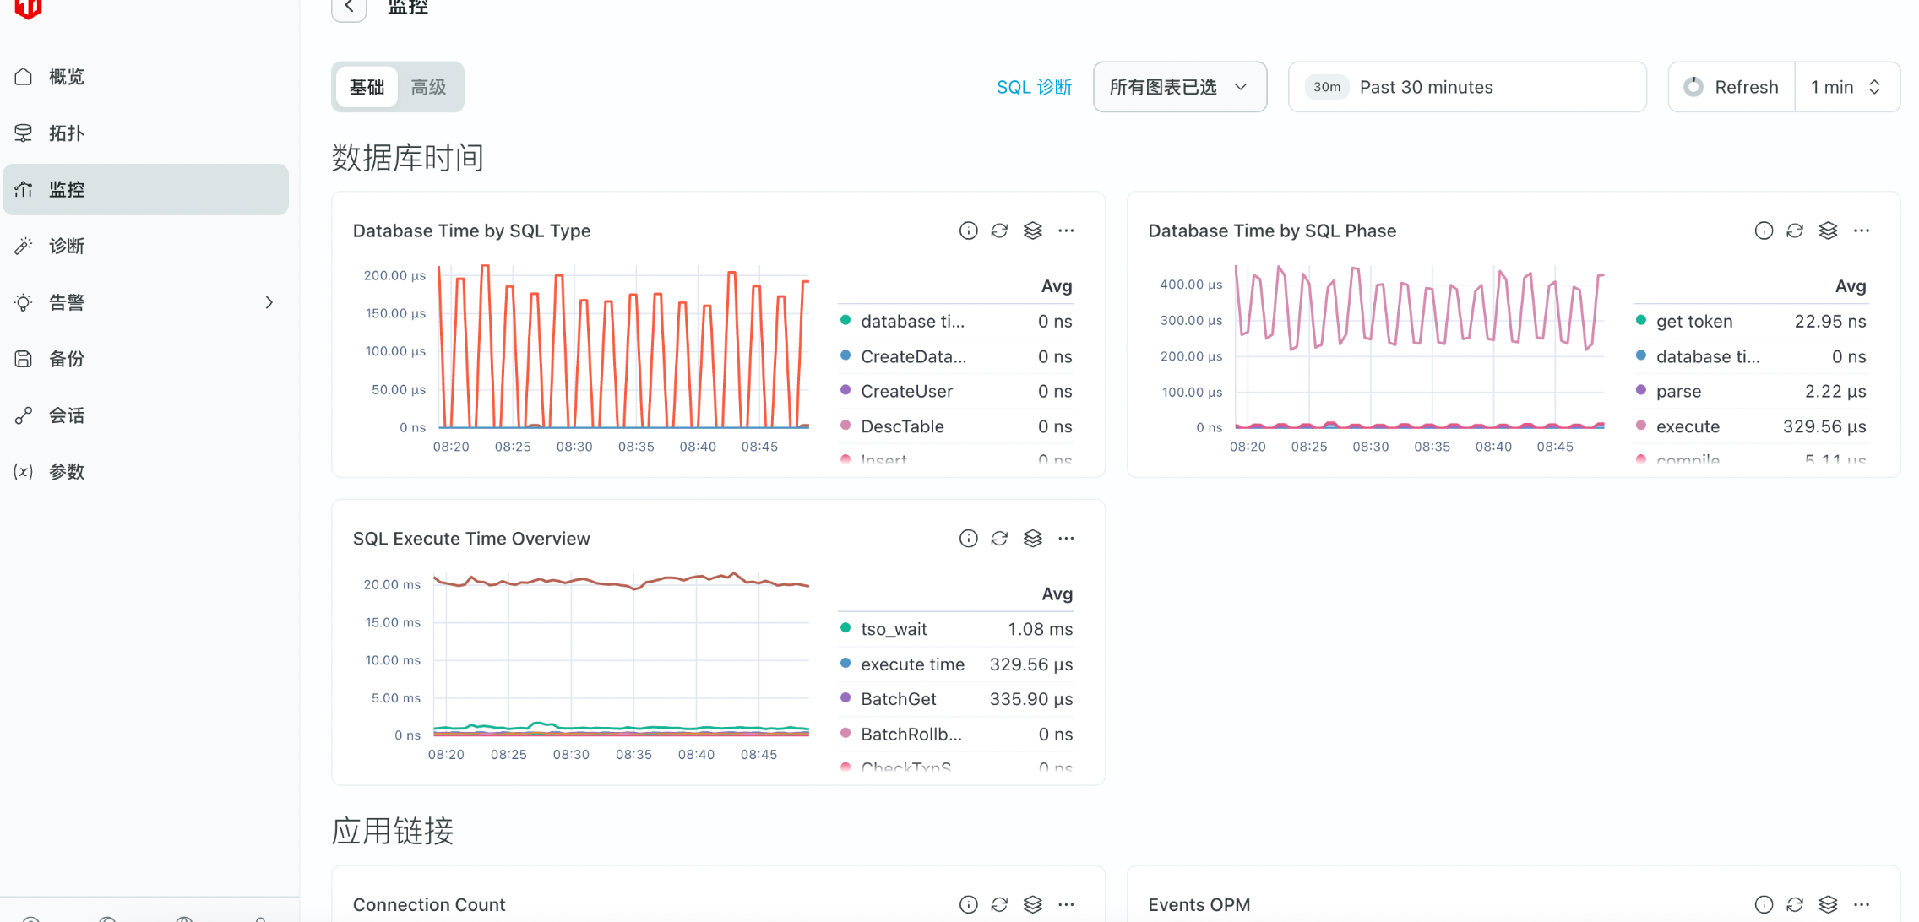Refresh the Database Time by SQL Phase chart
1919x922 pixels.
[1795, 230]
